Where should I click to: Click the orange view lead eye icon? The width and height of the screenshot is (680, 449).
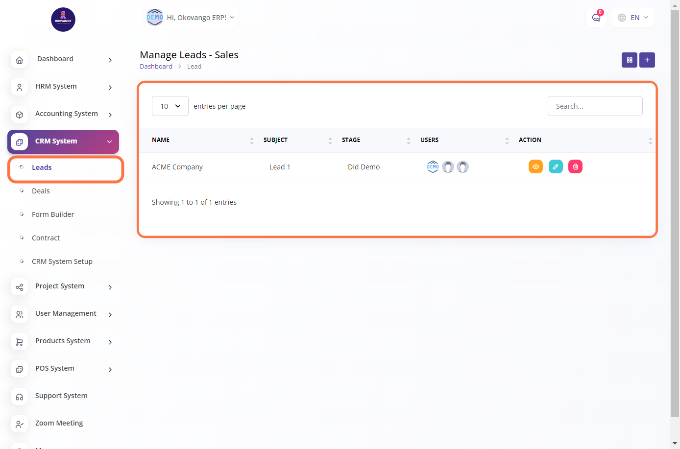click(535, 166)
